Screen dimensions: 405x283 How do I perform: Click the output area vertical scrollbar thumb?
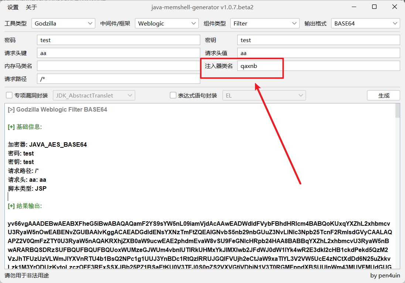(x=398, y=111)
